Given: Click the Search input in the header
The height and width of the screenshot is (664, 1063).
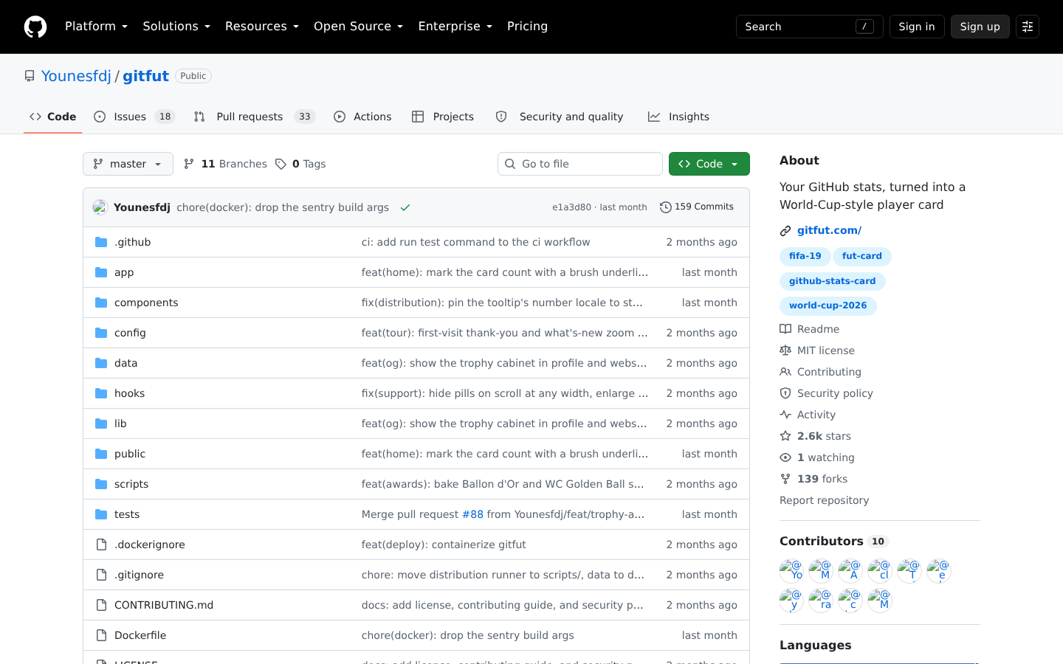Looking at the screenshot, I should coord(810,27).
